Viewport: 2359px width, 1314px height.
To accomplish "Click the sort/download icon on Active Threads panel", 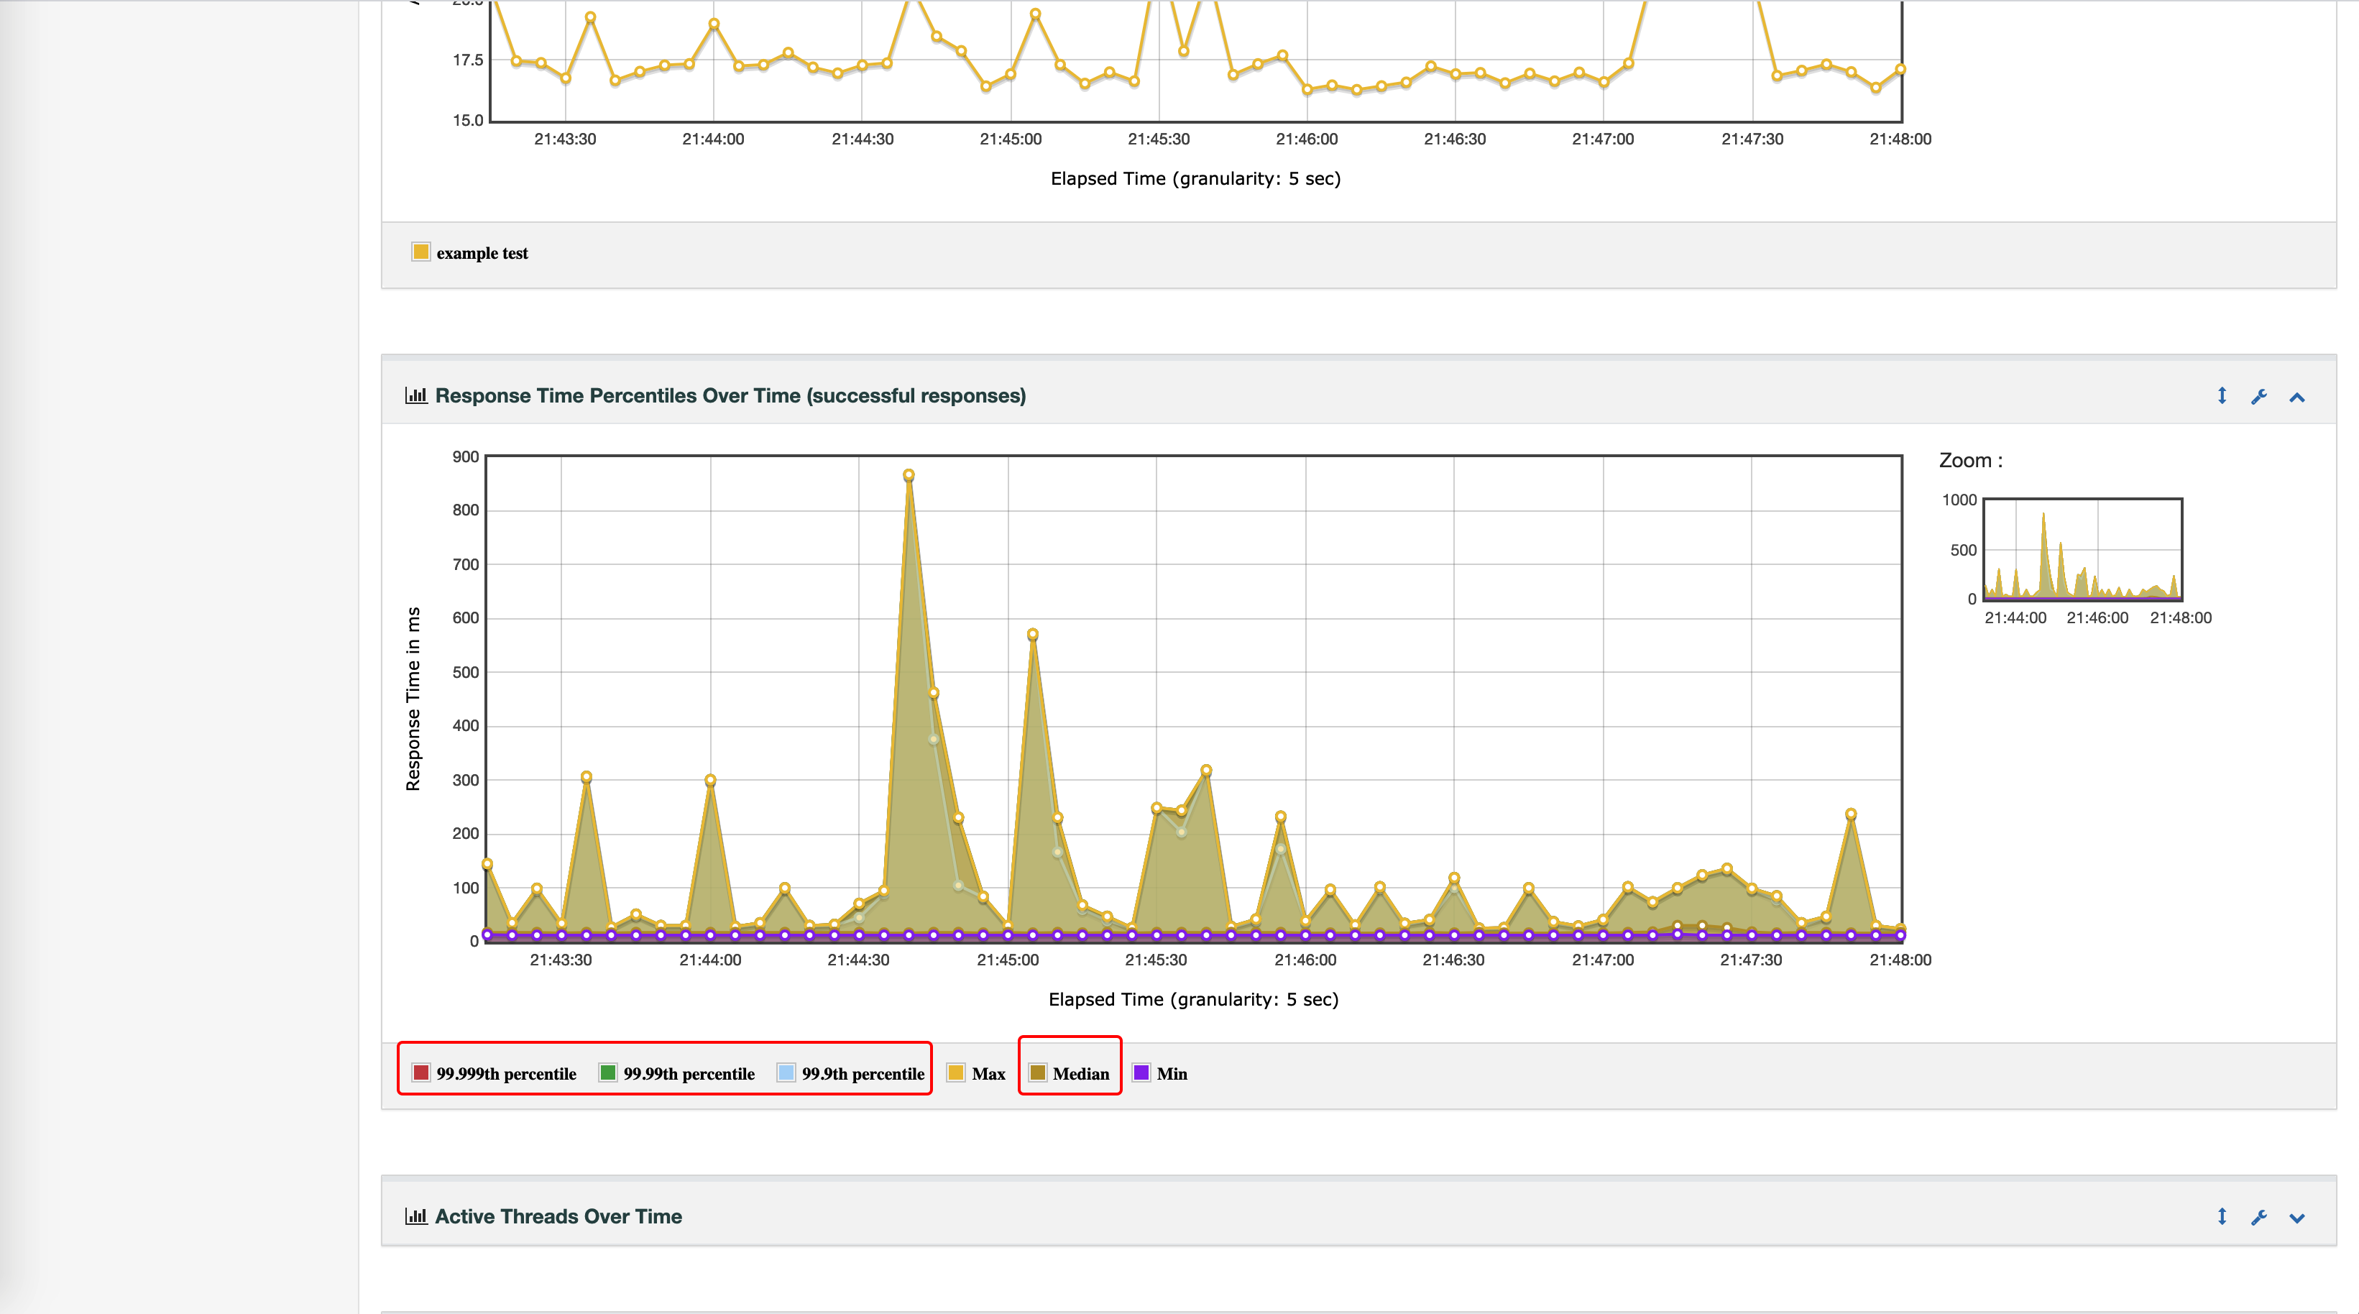I will (x=2222, y=1217).
